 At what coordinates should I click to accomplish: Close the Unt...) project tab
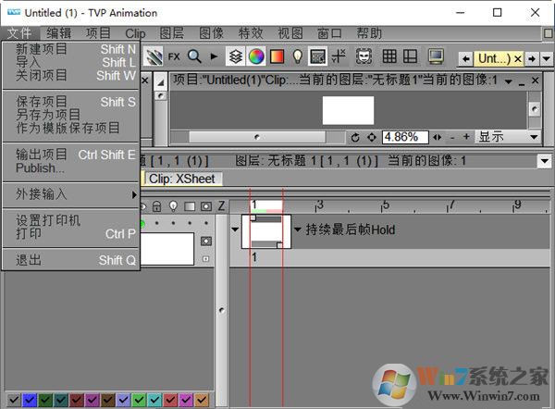[518, 59]
